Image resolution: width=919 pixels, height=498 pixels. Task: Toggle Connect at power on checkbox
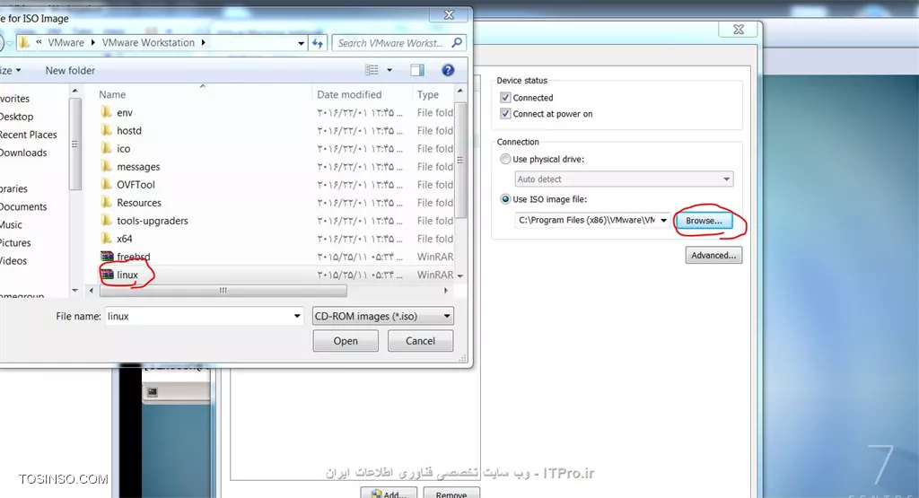point(505,114)
